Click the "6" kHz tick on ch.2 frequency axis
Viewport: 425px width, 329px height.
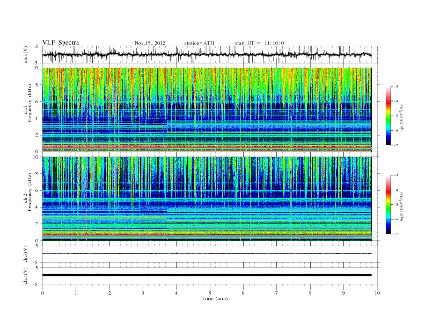pyautogui.click(x=37, y=190)
